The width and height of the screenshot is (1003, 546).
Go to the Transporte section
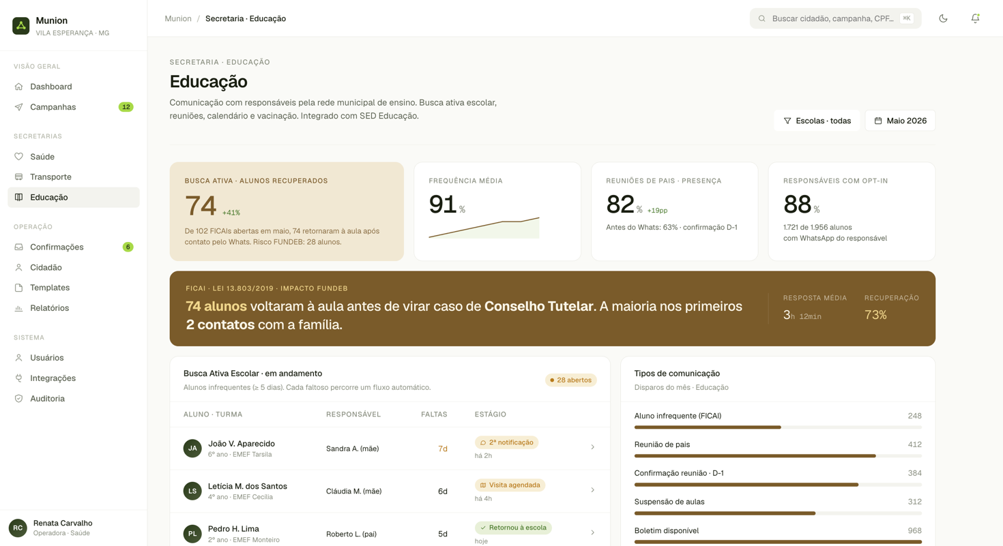tap(74, 177)
